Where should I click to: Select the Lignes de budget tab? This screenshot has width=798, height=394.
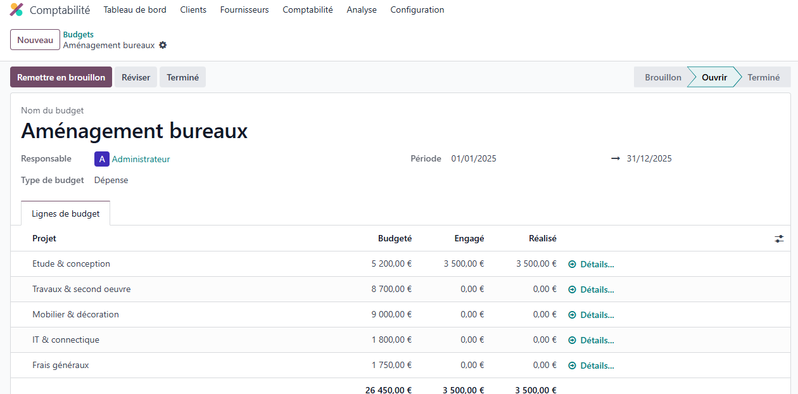coord(66,213)
